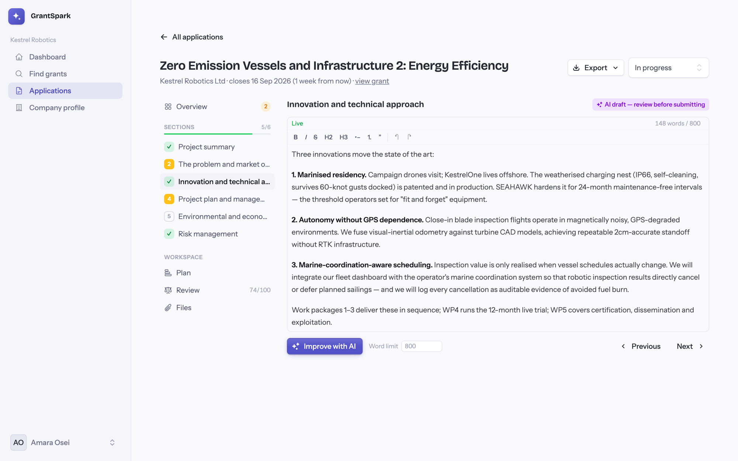
Task: Toggle bold formatting
Action: tap(296, 137)
